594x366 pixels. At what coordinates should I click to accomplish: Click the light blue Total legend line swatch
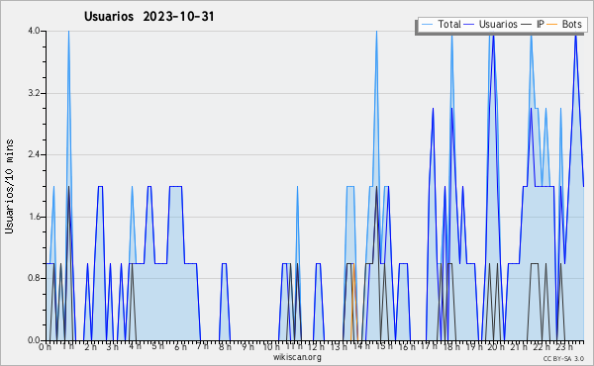click(x=428, y=25)
